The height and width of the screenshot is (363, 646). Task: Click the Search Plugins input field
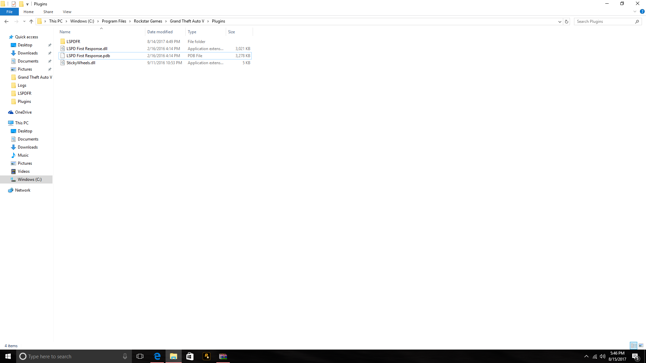tap(604, 22)
